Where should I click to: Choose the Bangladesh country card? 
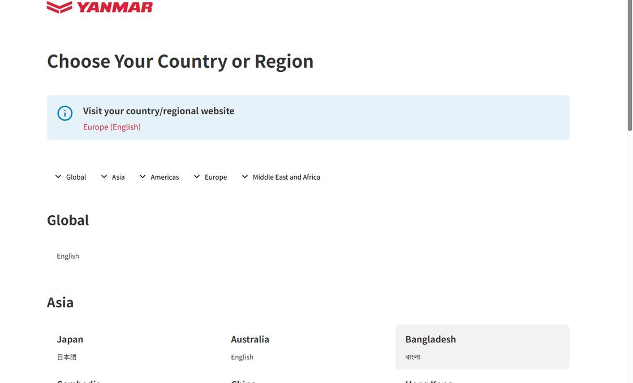[x=483, y=347]
